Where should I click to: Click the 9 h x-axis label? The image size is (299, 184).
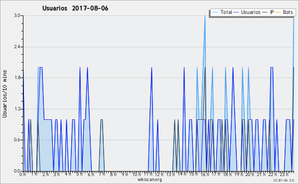(x=125, y=174)
